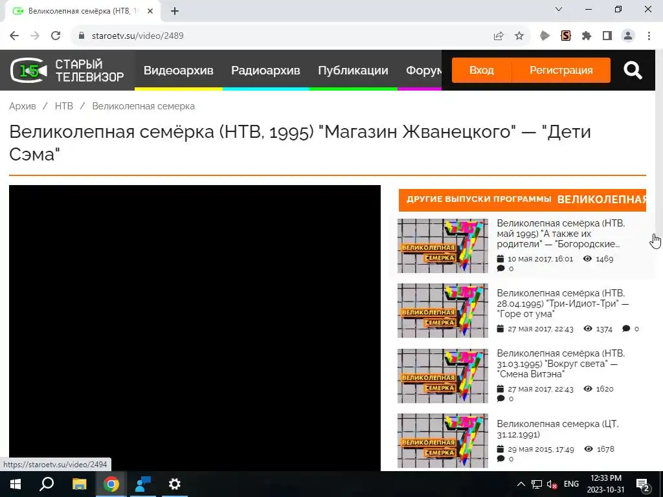Click the Старый Телевизор site logo

click(67, 70)
